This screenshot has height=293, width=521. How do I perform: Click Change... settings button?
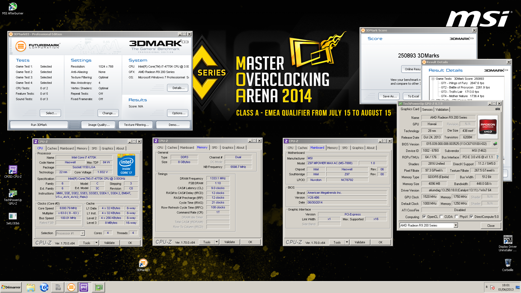109,113
